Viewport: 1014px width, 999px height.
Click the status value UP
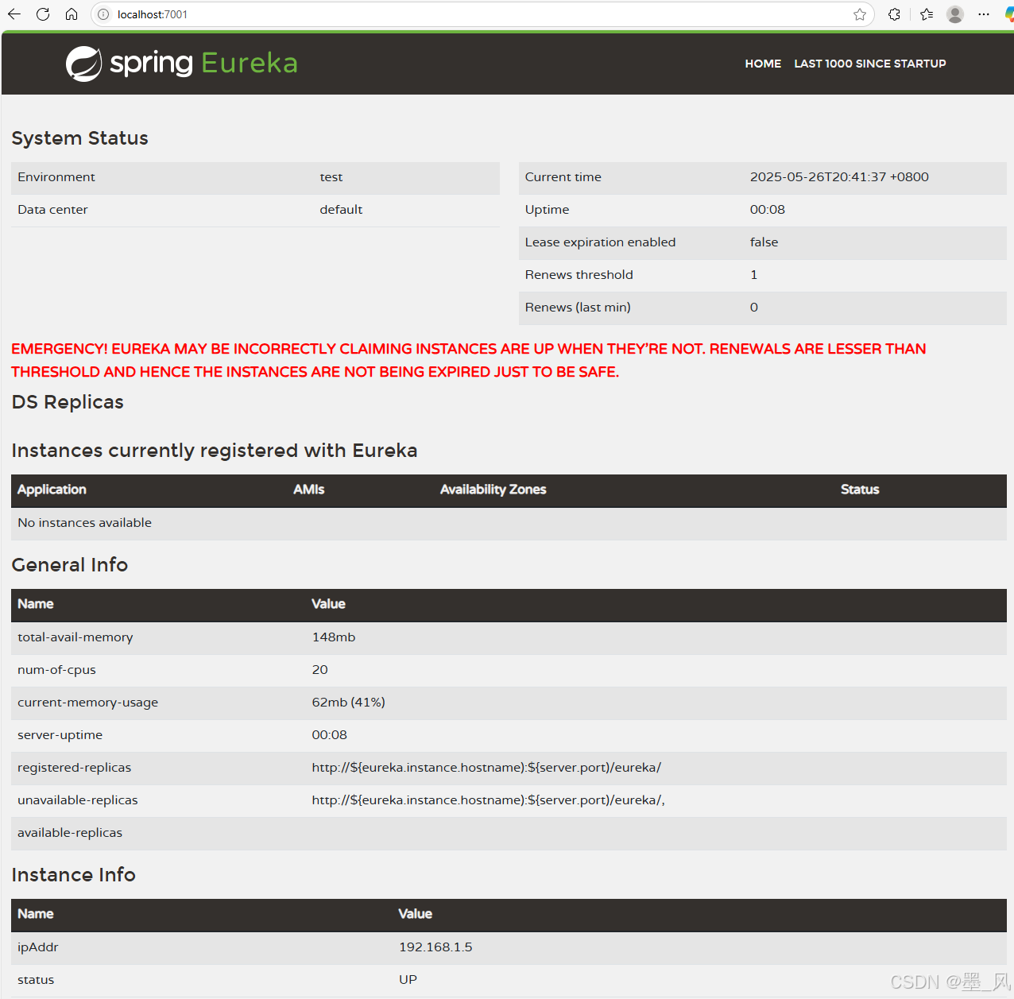(x=408, y=980)
